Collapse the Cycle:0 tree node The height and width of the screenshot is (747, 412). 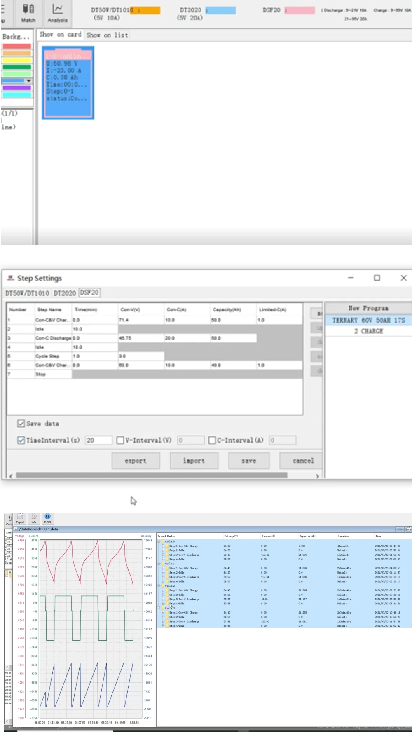159,541
